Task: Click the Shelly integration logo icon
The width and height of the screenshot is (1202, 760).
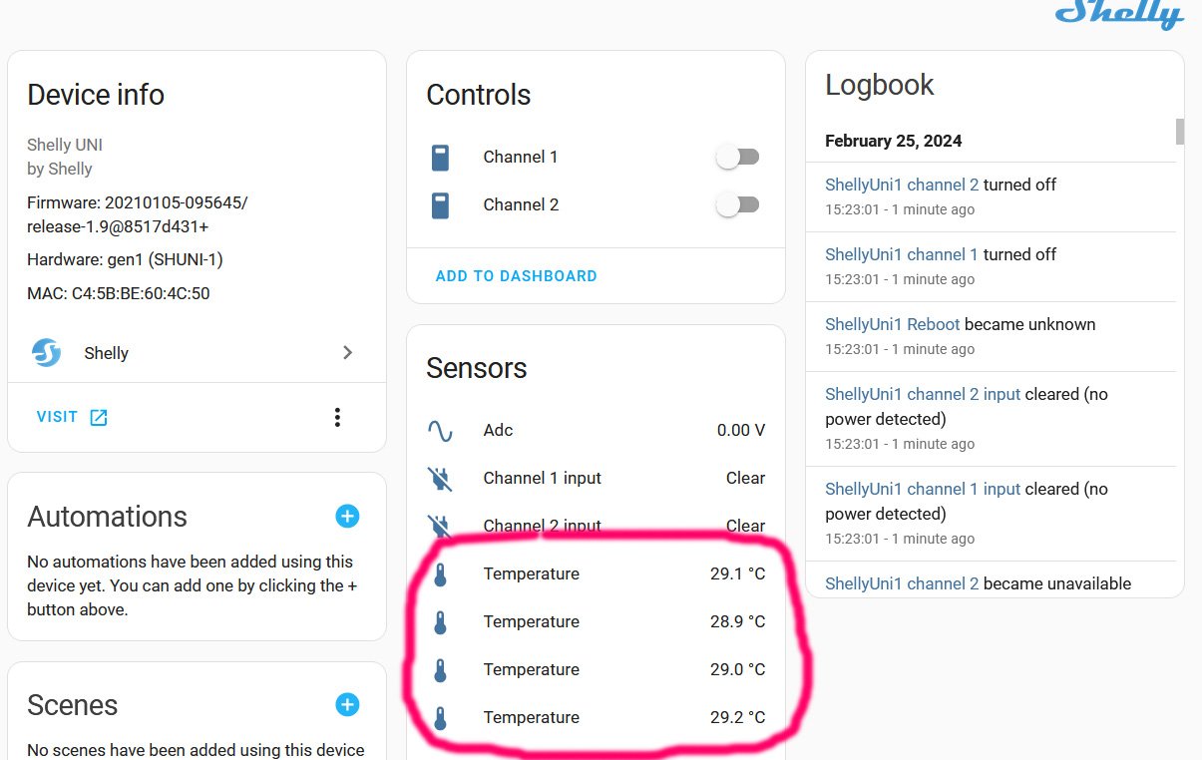Action: [46, 353]
